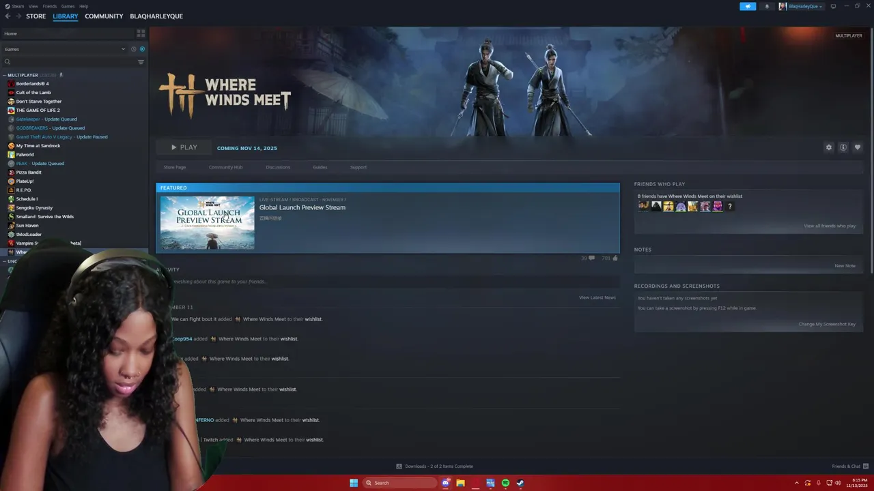
Task: Go forward with the navigation arrow
Action: tap(18, 16)
